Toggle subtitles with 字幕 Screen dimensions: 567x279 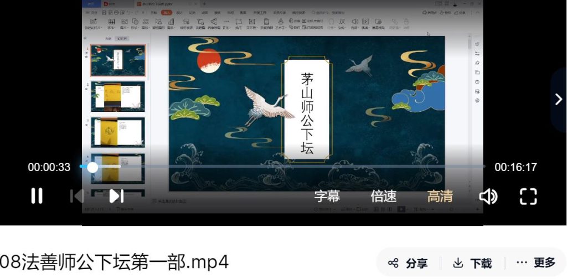[x=327, y=196]
